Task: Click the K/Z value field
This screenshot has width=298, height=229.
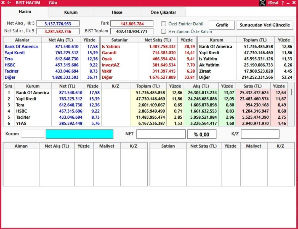Action: coord(260,134)
